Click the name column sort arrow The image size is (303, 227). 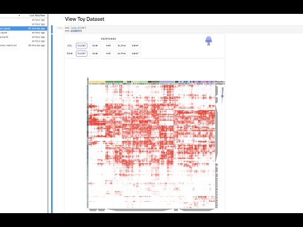(19, 15)
